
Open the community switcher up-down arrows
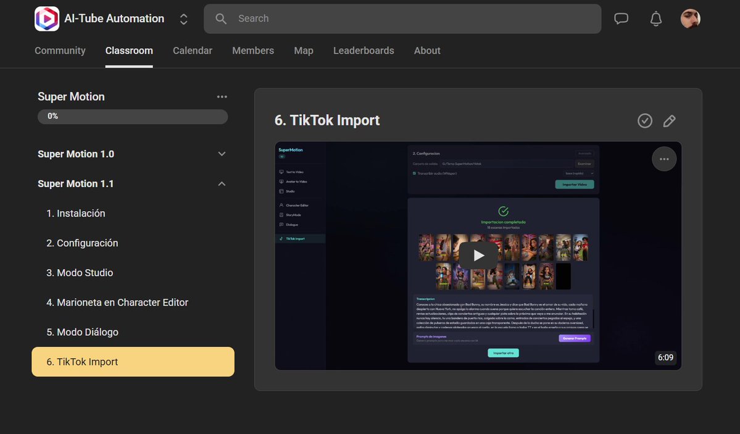tap(183, 19)
